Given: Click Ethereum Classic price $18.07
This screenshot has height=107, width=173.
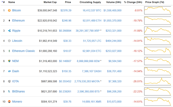Looking at the screenshot, I should tap(67, 51).
